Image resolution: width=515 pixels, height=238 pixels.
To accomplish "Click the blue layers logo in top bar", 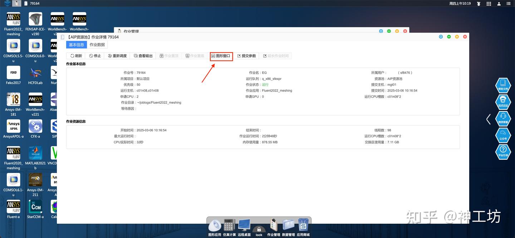I will pos(7,4).
